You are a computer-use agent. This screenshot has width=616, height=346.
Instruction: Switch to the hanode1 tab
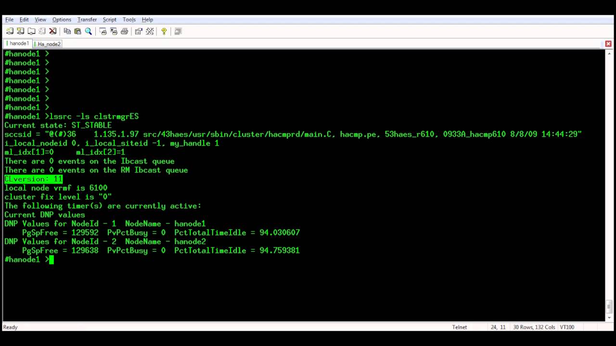click(x=18, y=44)
